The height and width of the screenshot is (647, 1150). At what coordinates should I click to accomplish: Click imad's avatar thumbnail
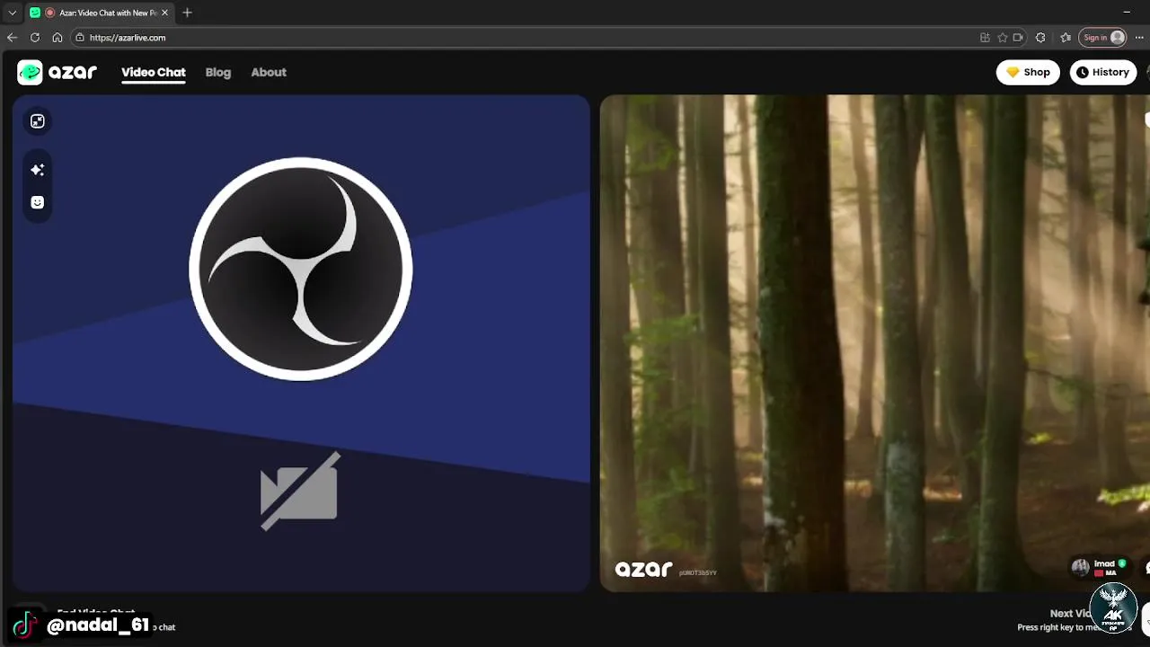[1081, 568]
